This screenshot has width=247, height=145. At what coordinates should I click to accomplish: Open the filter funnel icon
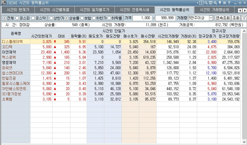pos(244,18)
